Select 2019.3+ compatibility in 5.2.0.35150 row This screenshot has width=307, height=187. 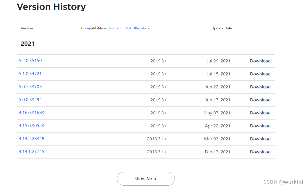pos(159,61)
